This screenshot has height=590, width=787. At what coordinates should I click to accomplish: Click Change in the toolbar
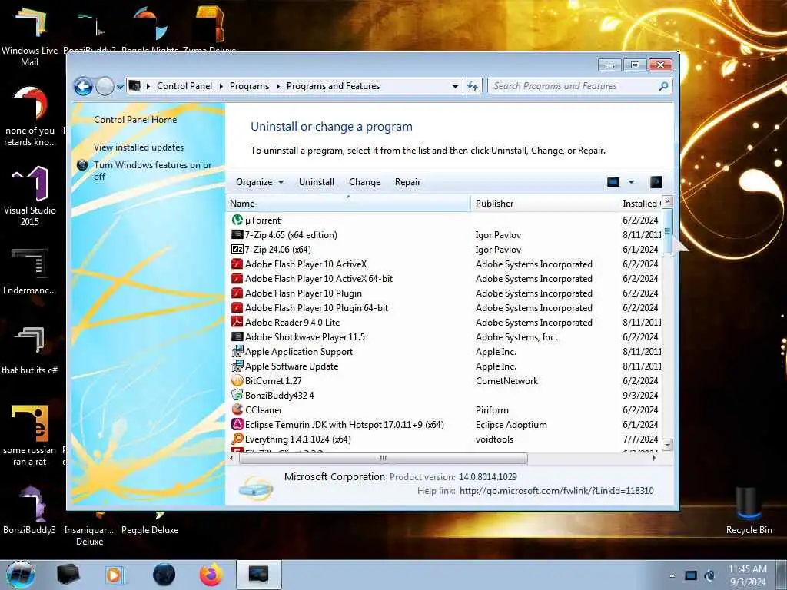pos(364,181)
